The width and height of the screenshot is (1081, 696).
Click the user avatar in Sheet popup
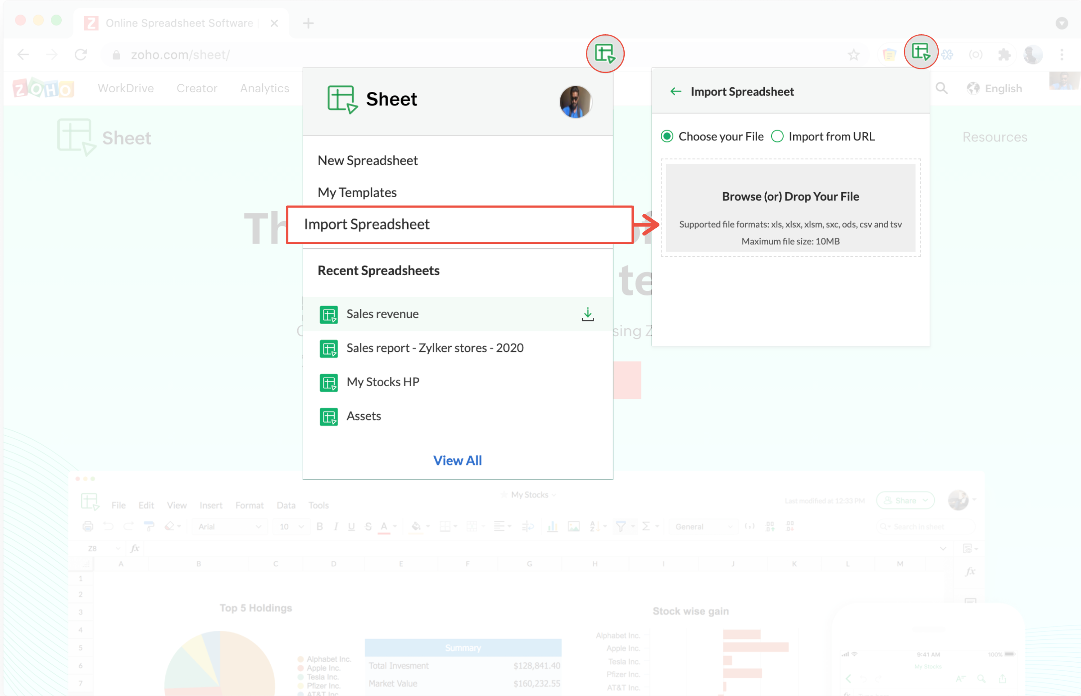pyautogui.click(x=575, y=102)
